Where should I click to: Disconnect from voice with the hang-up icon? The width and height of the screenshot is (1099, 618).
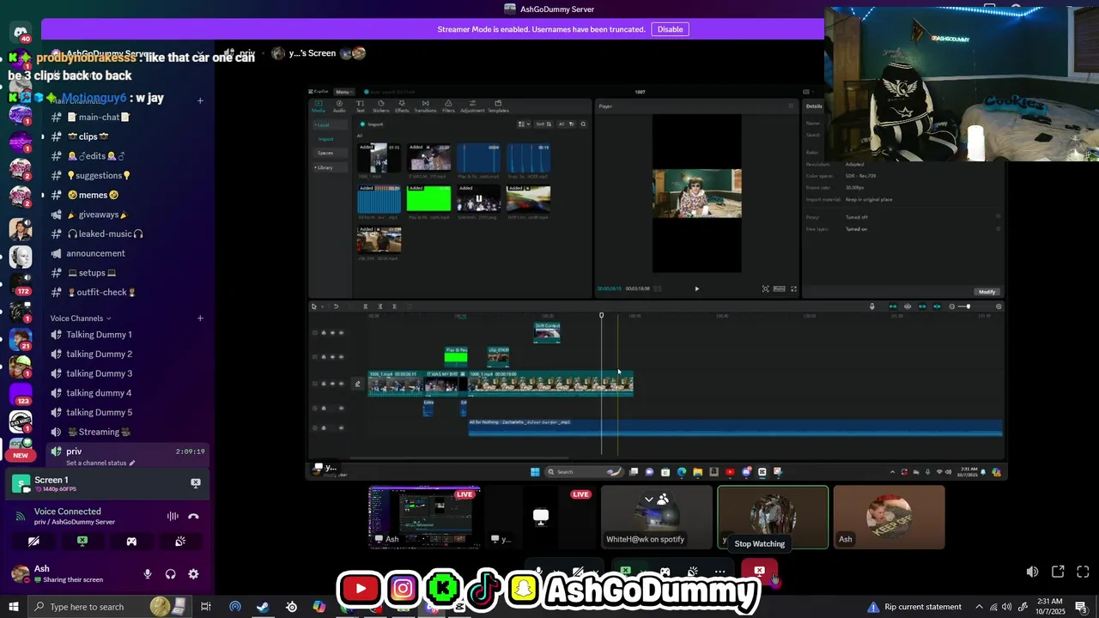point(193,516)
